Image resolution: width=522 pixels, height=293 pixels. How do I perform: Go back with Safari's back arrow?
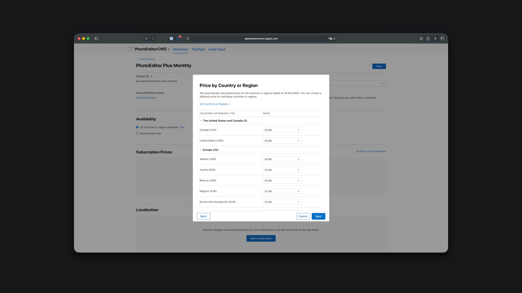146,39
